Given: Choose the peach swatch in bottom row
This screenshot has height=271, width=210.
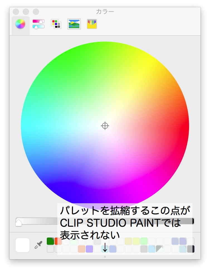Looking at the screenshot, I should click(81, 249).
